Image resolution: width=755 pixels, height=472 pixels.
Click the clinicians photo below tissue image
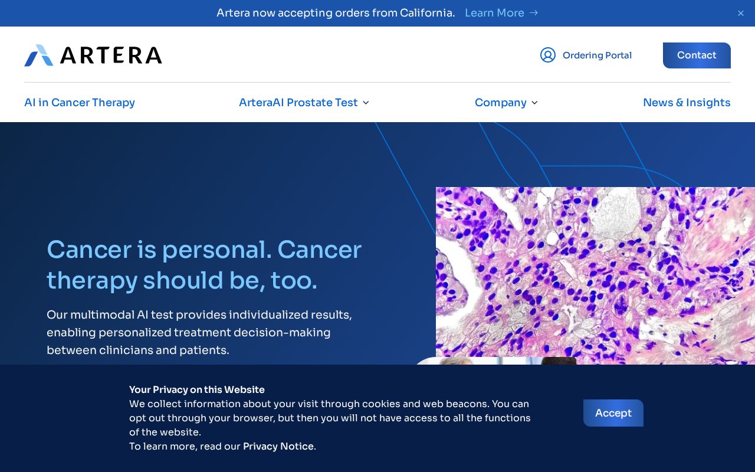pyautogui.click(x=495, y=360)
